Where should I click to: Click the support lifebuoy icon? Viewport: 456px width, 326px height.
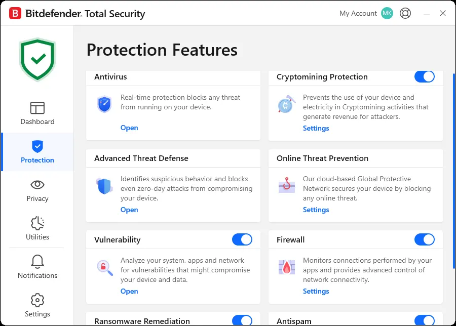tap(405, 13)
